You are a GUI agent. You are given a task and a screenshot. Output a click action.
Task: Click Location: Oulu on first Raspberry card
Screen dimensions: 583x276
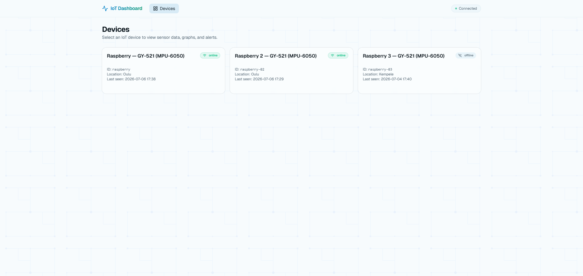coord(119,74)
